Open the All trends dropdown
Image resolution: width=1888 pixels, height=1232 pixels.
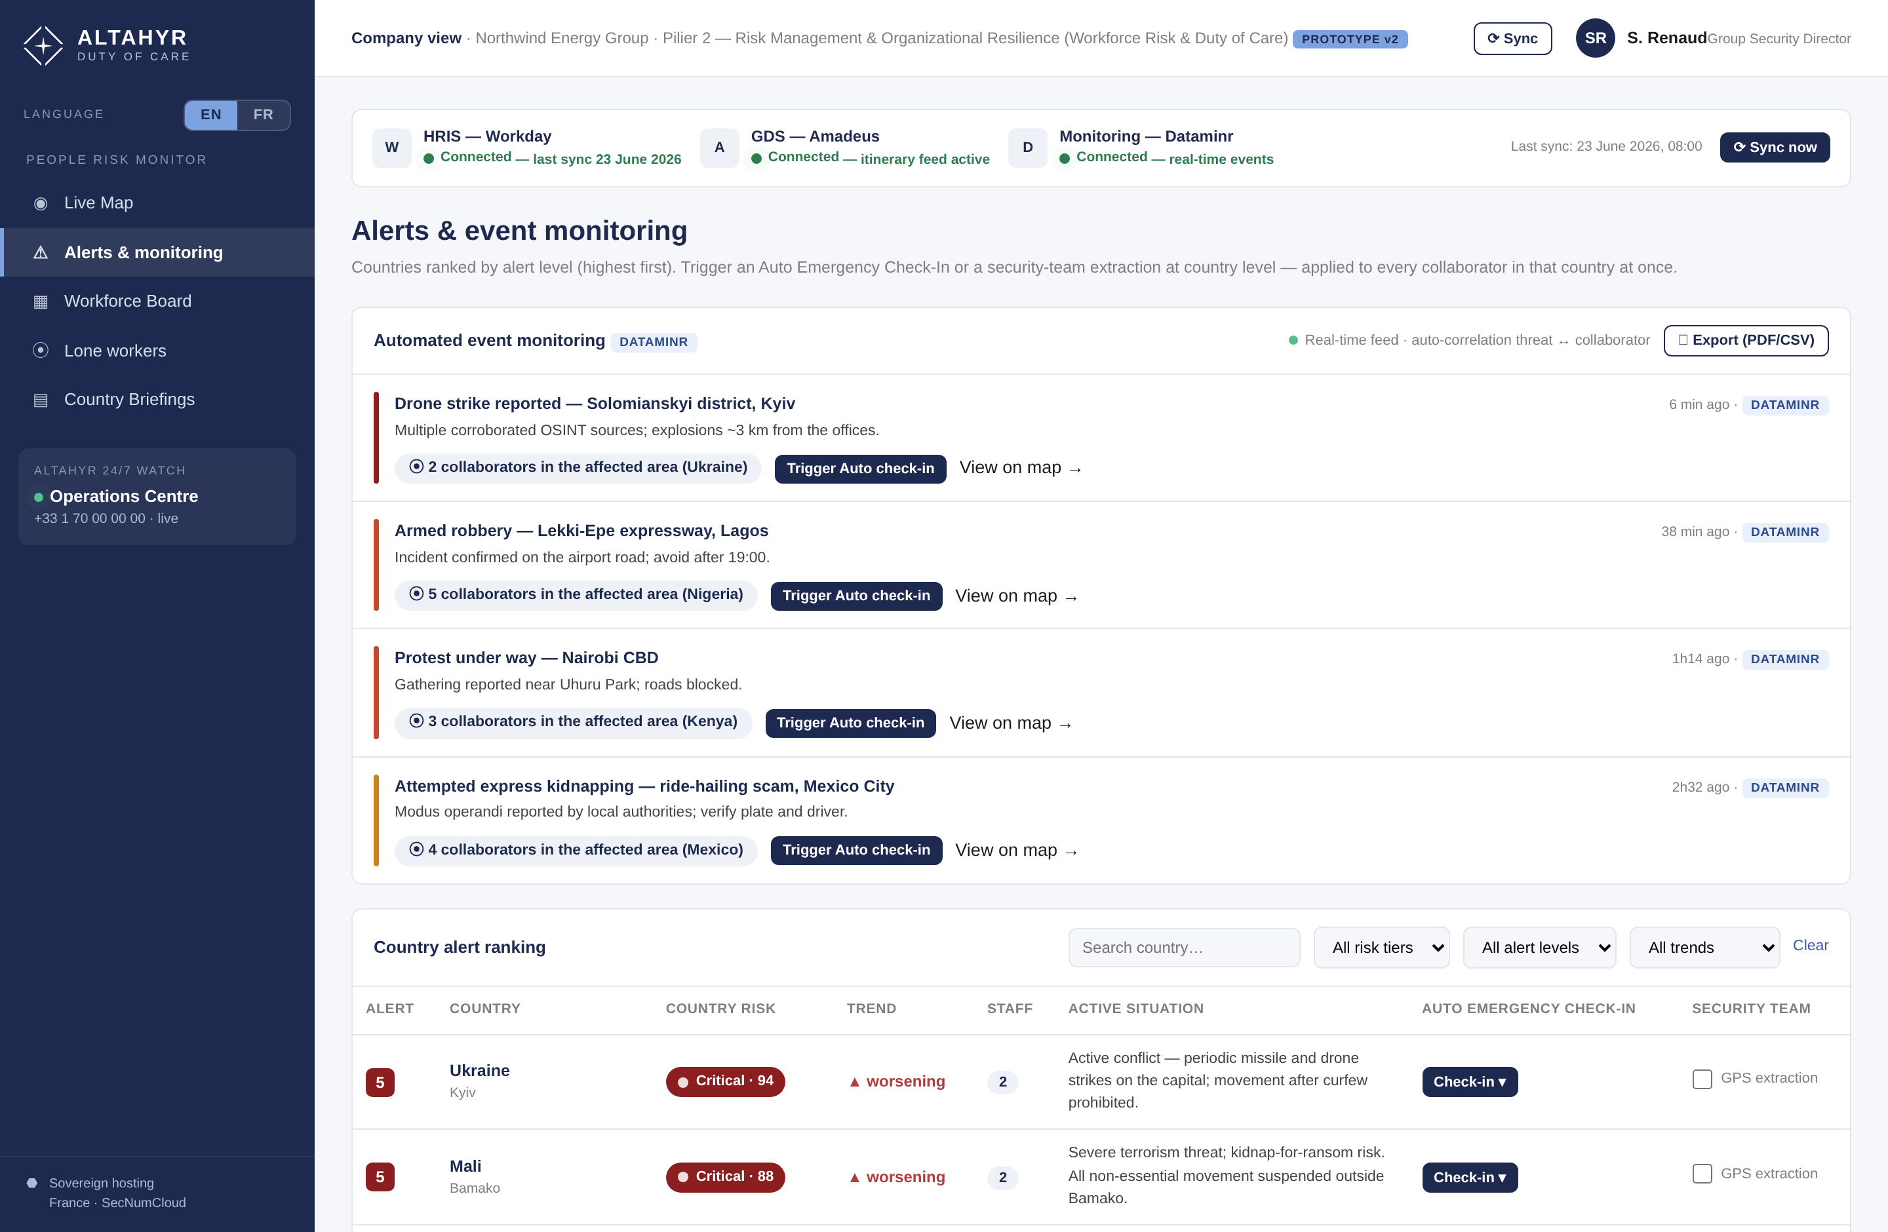(1704, 948)
